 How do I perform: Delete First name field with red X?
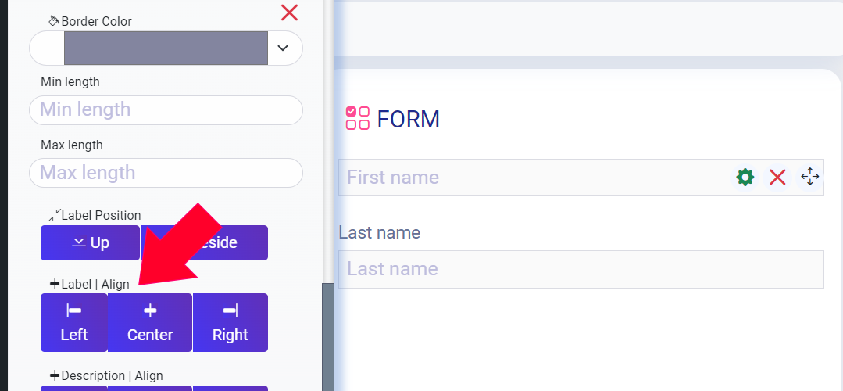[777, 177]
